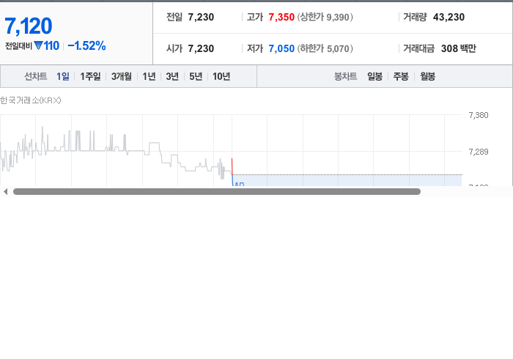Click the 거래대금 308 백만 value
513x359 pixels.
459,48
